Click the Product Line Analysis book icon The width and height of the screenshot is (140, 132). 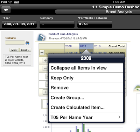tap(41, 37)
